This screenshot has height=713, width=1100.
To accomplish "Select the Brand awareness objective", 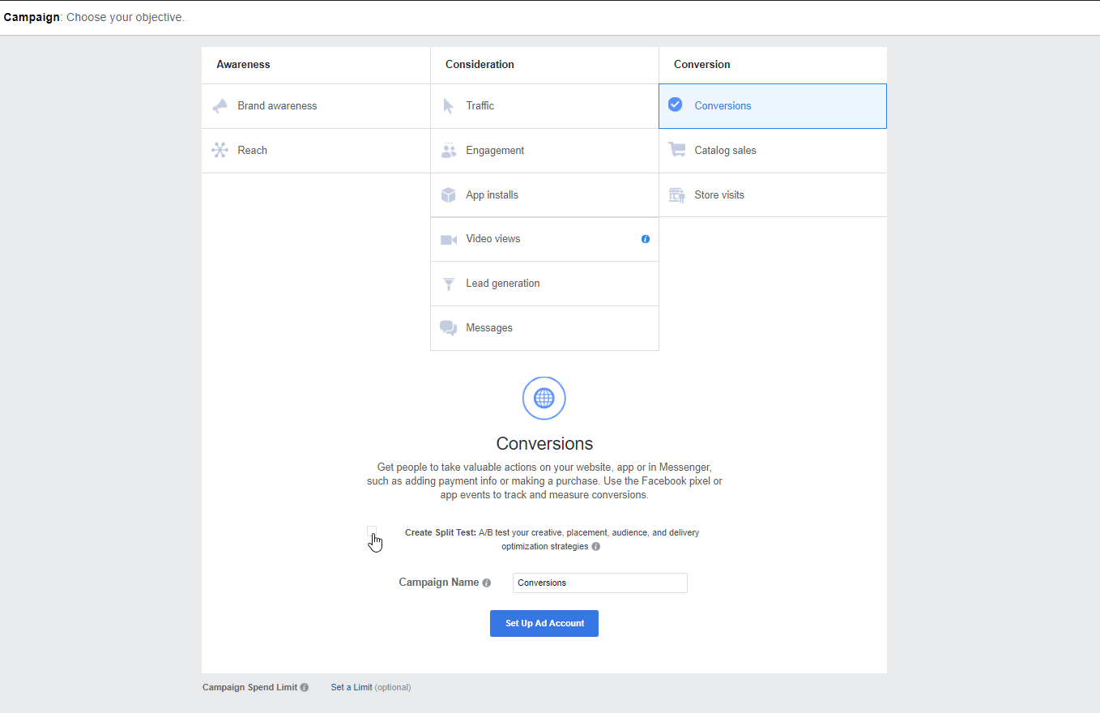I will [316, 106].
